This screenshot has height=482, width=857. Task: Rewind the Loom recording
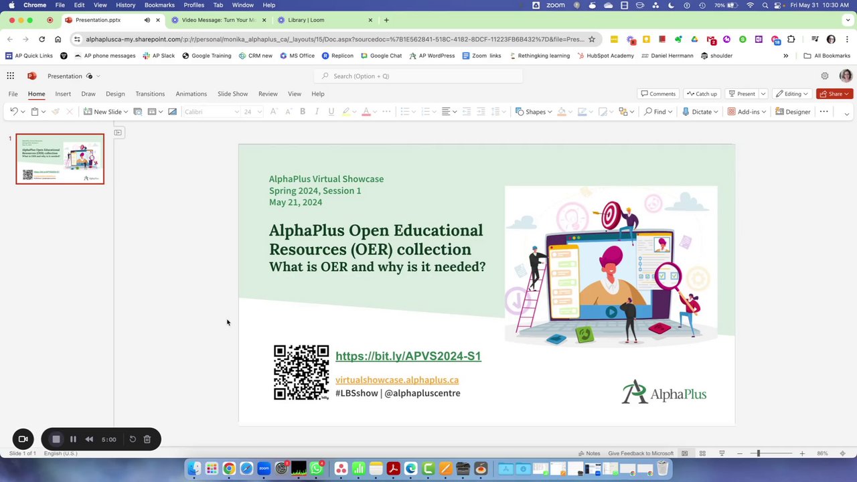(89, 439)
